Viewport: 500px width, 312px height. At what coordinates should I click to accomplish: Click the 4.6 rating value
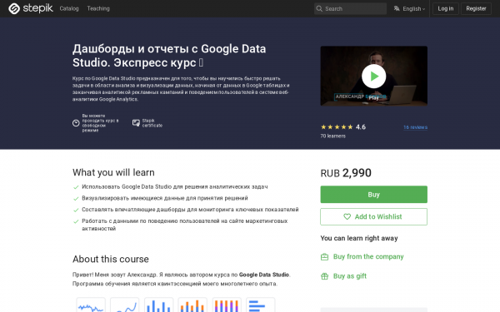(x=361, y=127)
